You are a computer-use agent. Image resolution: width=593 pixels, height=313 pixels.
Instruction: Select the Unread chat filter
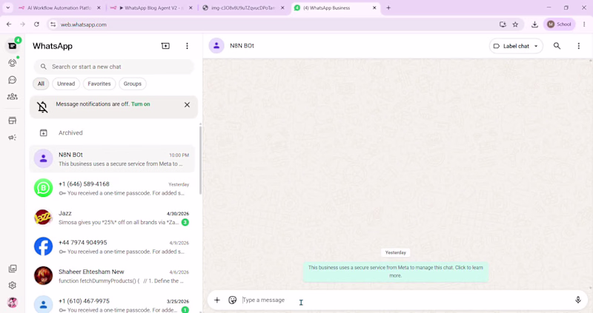(66, 84)
